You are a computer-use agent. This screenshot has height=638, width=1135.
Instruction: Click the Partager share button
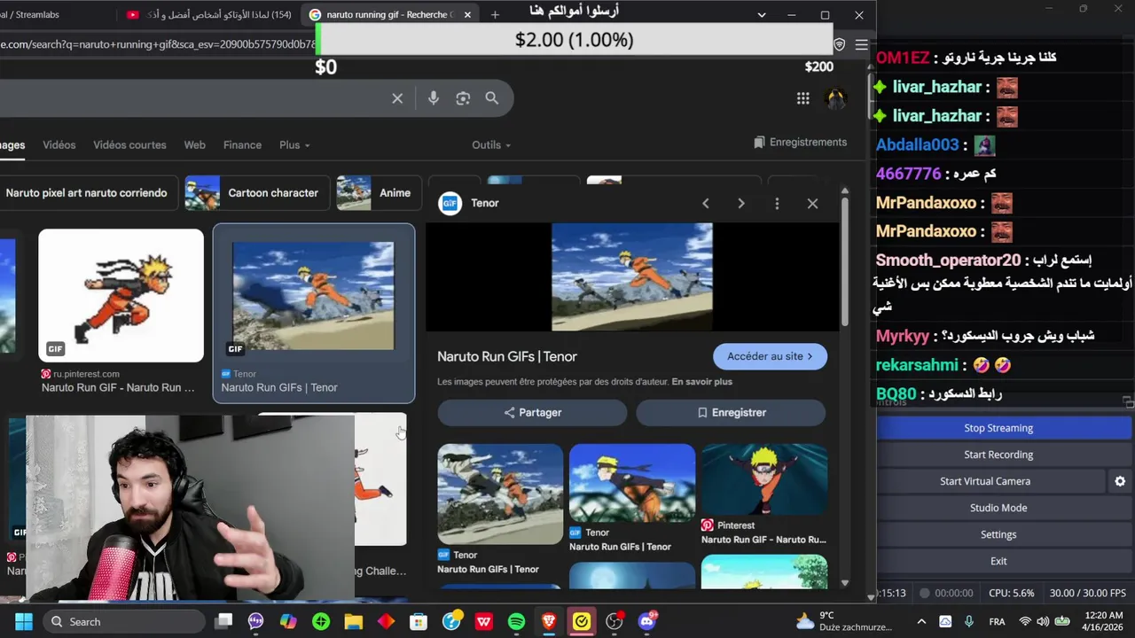coord(532,412)
